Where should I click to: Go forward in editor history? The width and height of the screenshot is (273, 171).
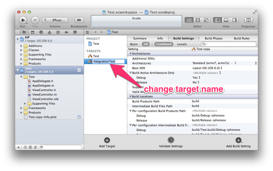[x=102, y=32]
